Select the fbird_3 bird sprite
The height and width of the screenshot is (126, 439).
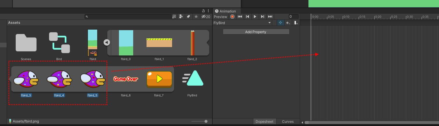26,79
